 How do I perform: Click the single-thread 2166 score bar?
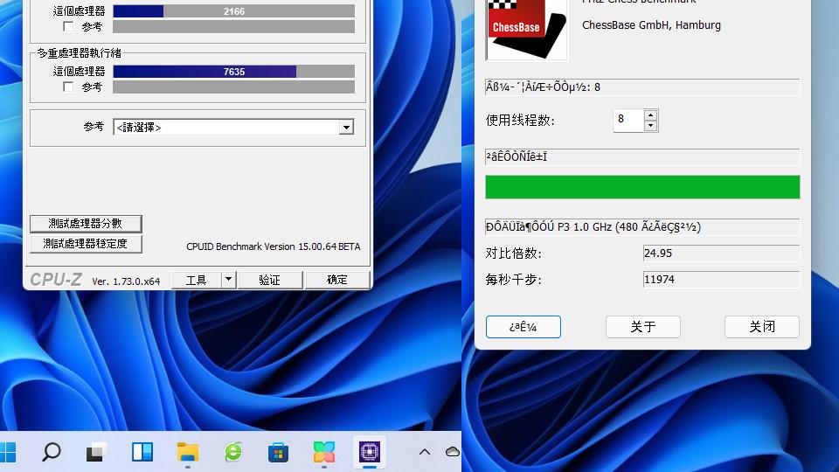[x=234, y=11]
